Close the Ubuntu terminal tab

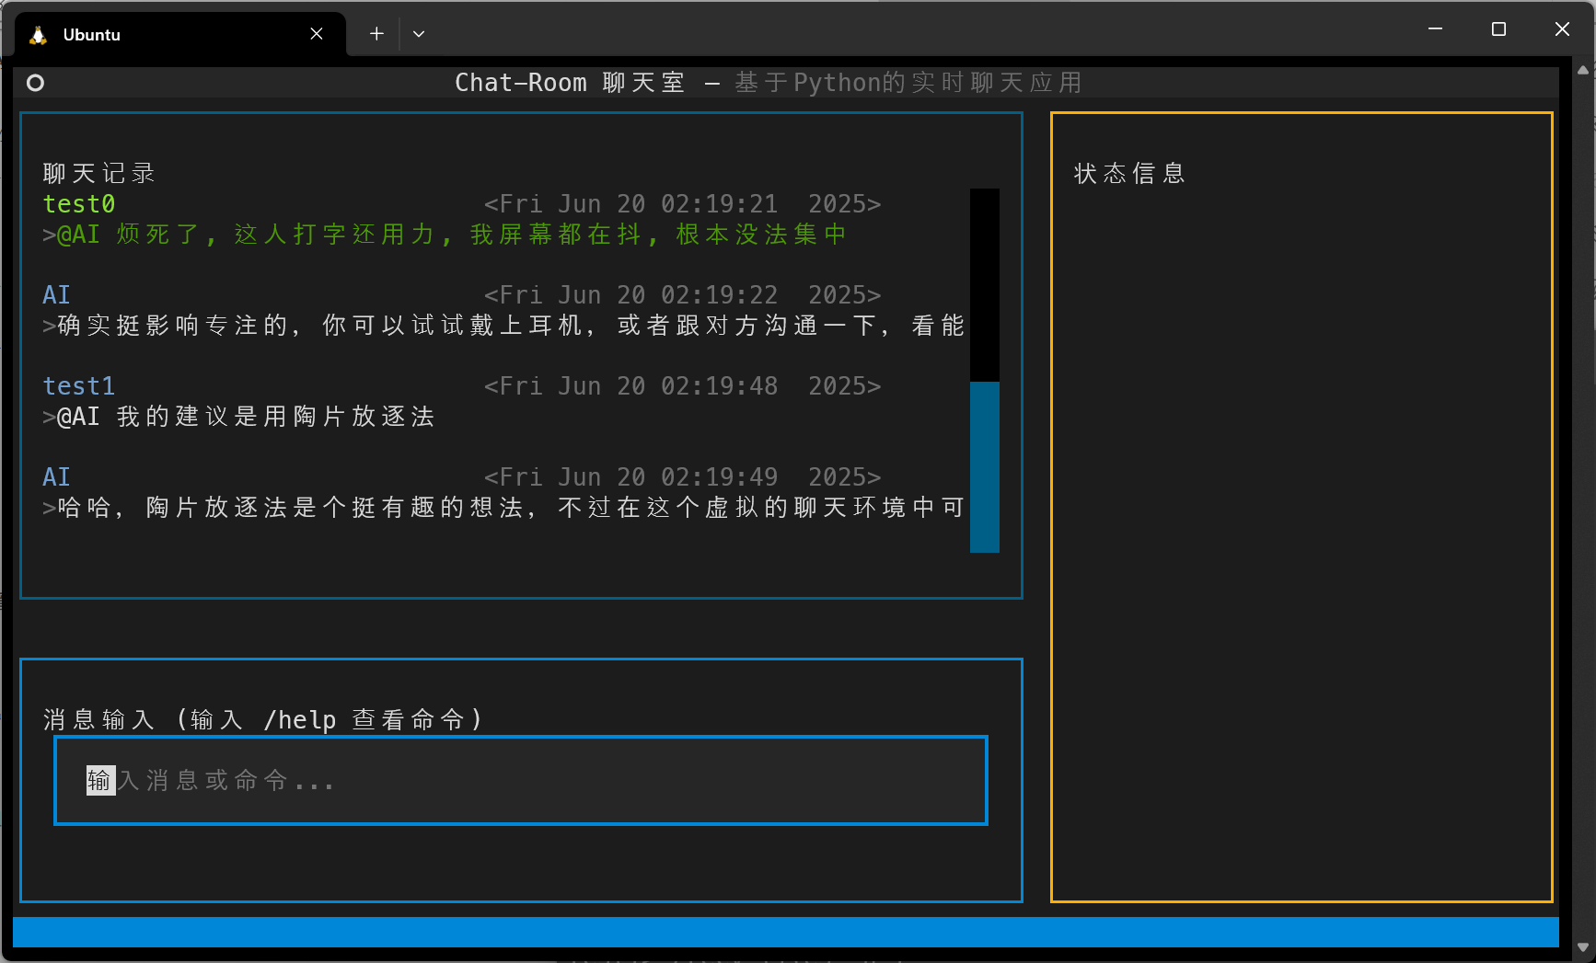pyautogui.click(x=316, y=34)
